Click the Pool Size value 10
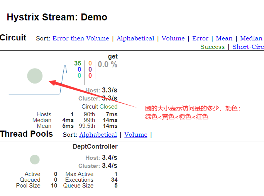Image resolution: width=264 pixels, height=196 pixels. (54, 186)
